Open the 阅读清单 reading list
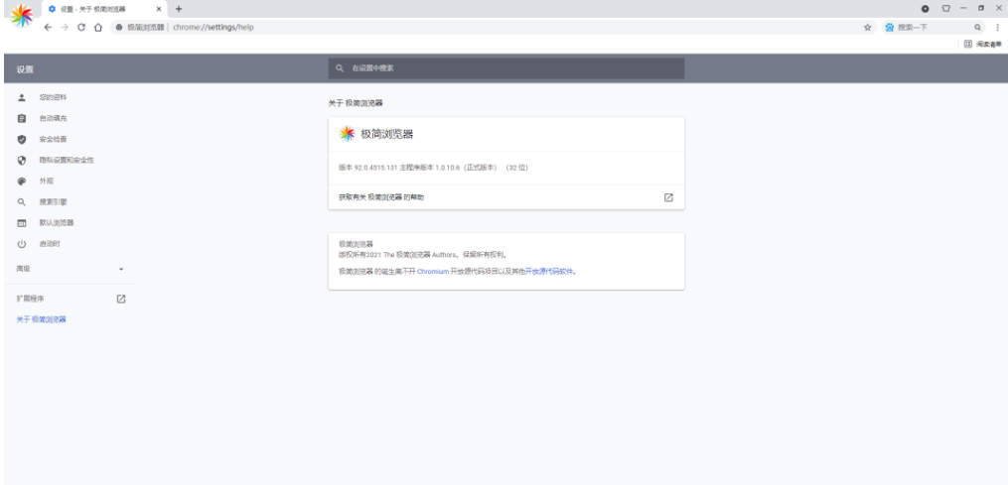This screenshot has height=485, width=1008. pos(983,45)
